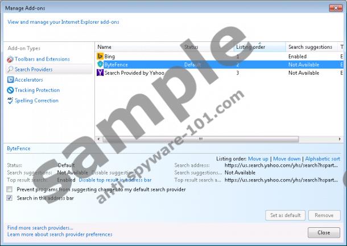Select the Yahoo search provider icon
Image resolution: width=347 pixels, height=246 pixels.
(x=100, y=73)
